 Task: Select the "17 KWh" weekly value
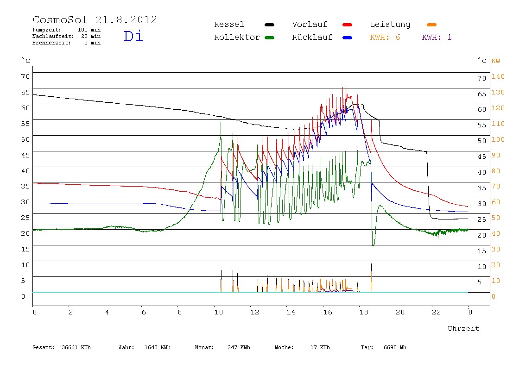(x=320, y=347)
